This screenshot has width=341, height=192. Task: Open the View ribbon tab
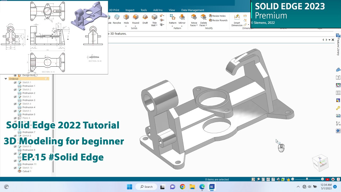point(172,10)
